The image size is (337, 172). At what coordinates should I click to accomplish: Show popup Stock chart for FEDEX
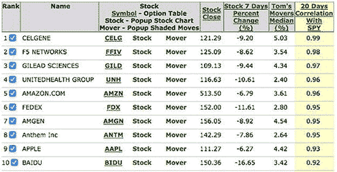(x=142, y=107)
